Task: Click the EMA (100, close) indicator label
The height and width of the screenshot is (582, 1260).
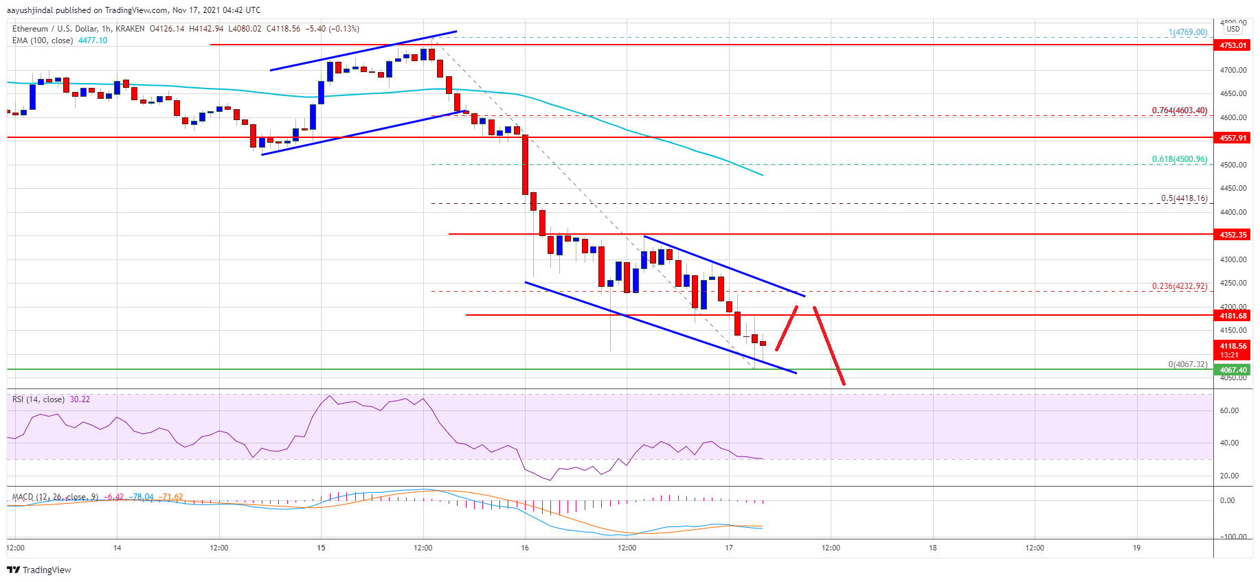Action: pyautogui.click(x=43, y=40)
